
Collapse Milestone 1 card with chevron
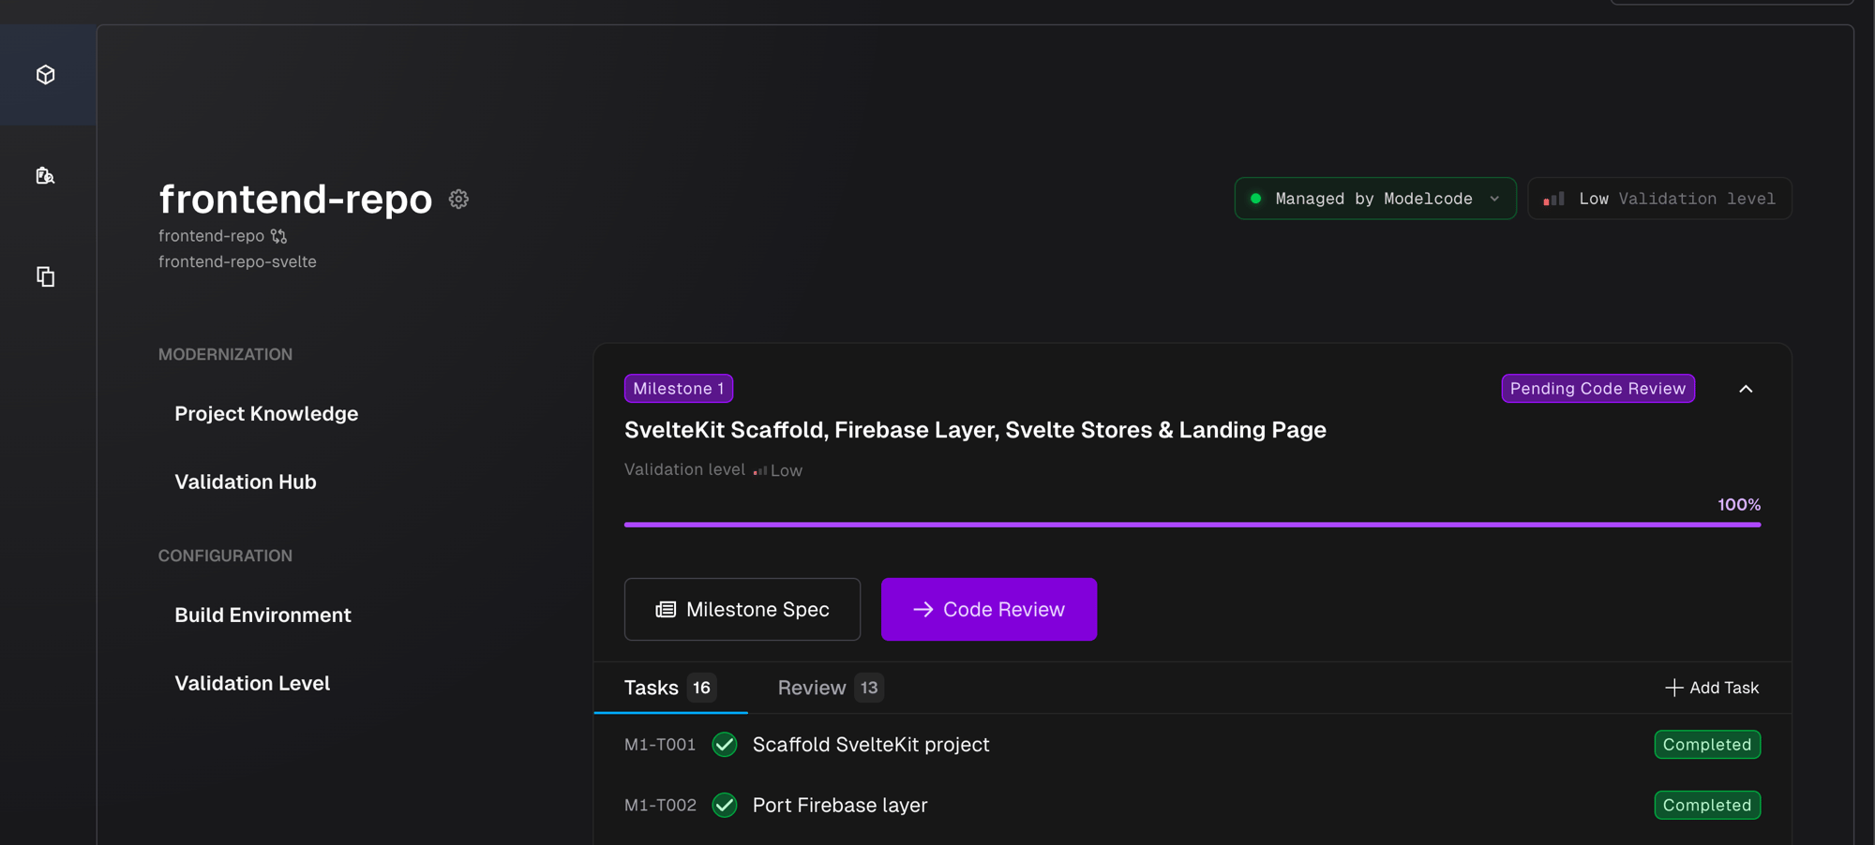[x=1746, y=389]
